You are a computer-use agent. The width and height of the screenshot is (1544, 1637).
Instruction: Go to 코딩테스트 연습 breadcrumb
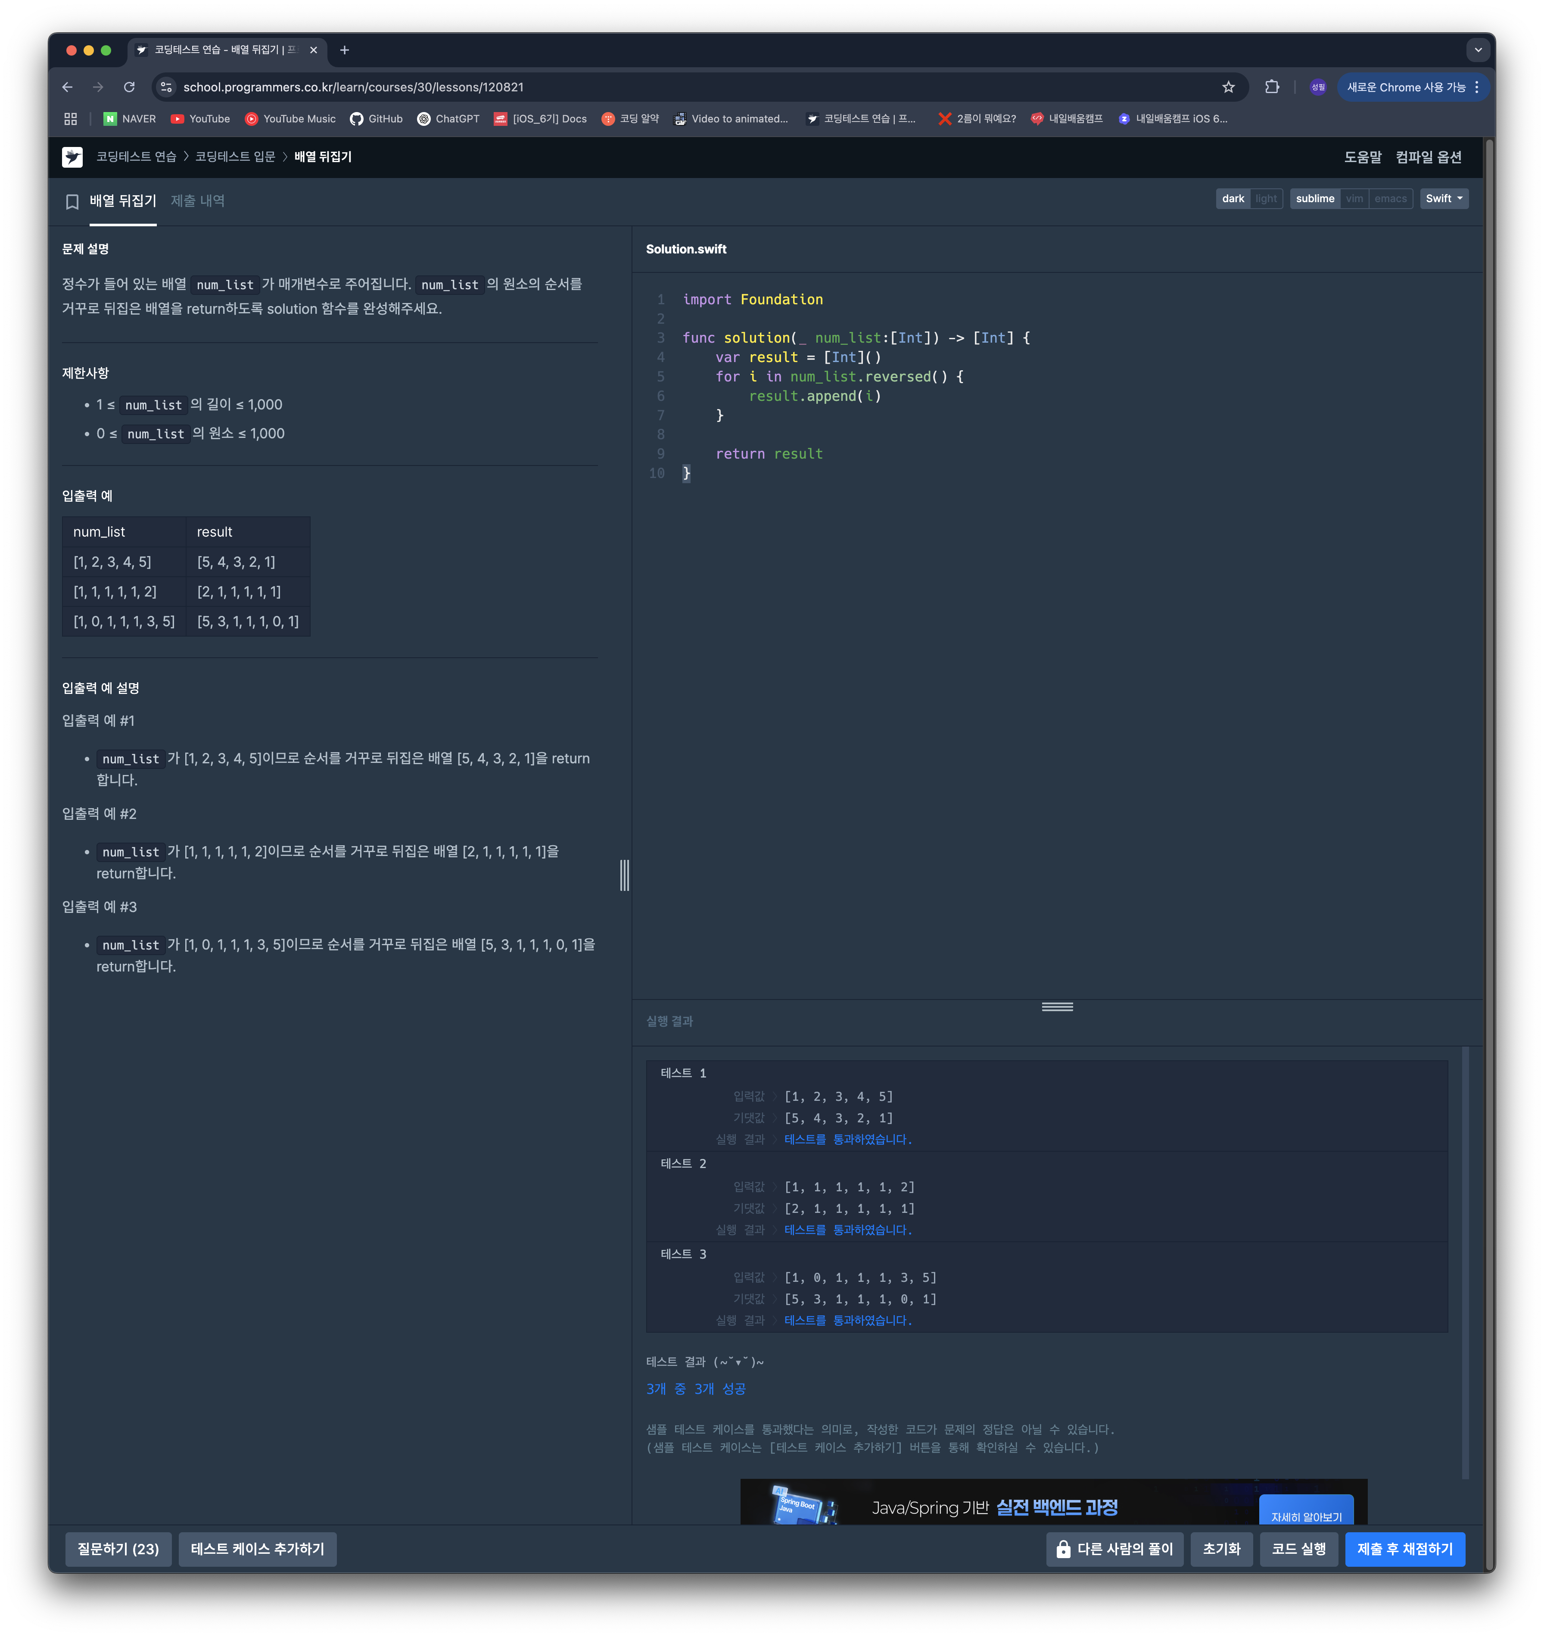point(136,156)
